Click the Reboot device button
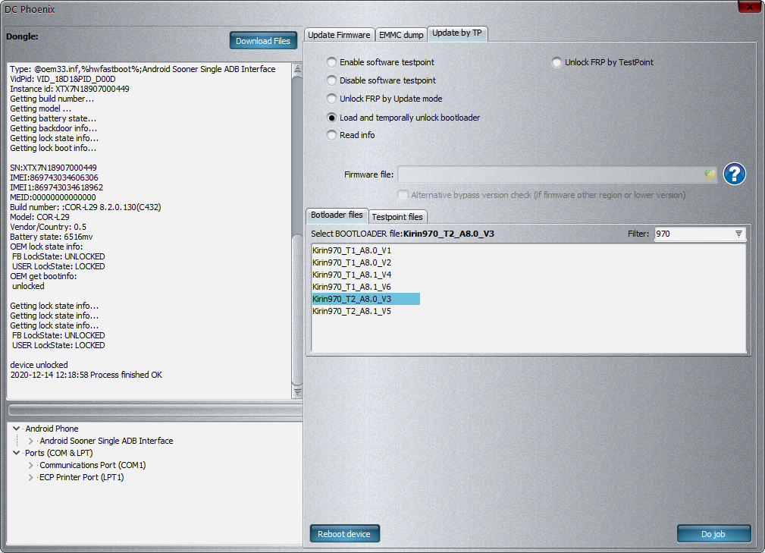The image size is (765, 553). [344, 534]
